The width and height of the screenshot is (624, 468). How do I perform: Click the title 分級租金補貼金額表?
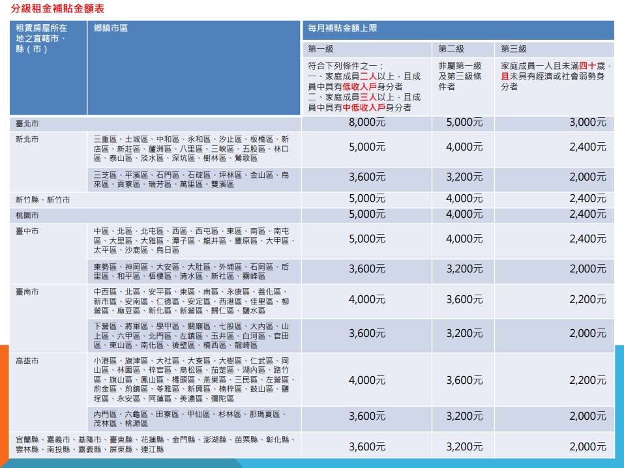coord(58,9)
